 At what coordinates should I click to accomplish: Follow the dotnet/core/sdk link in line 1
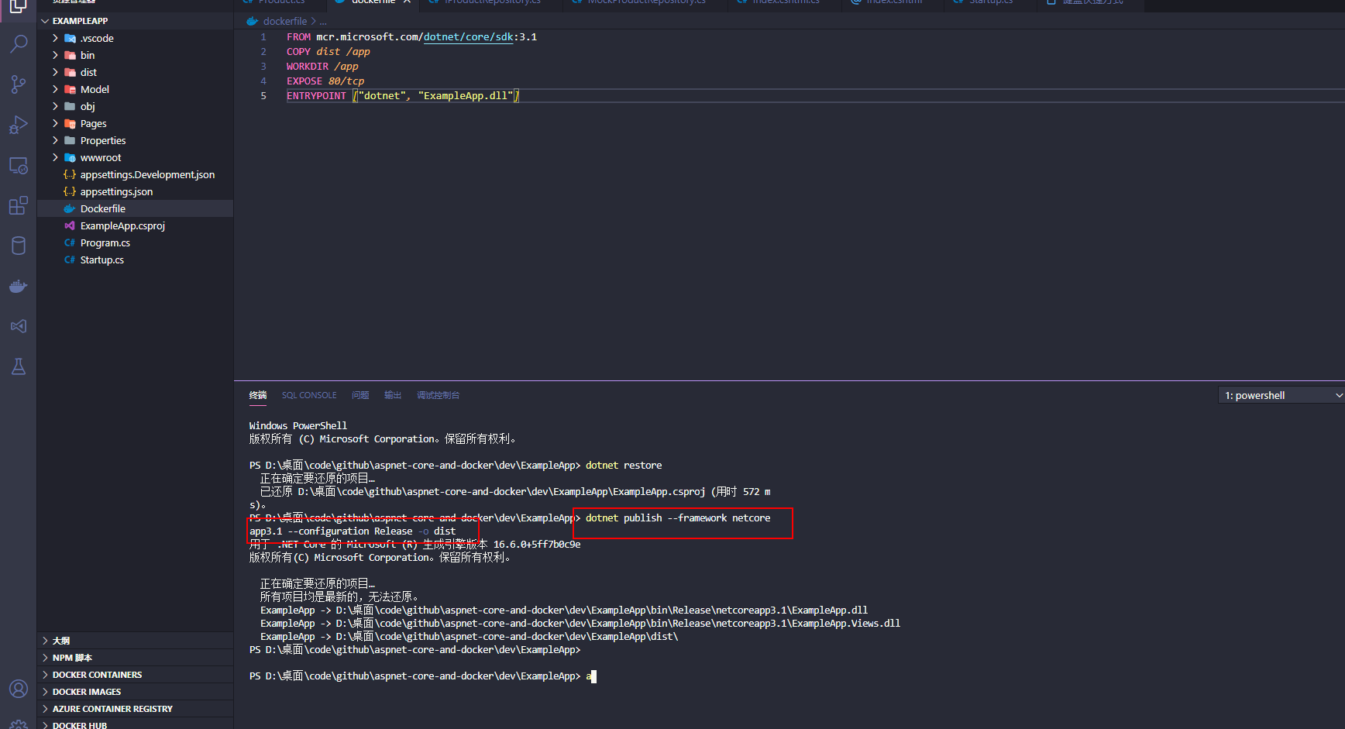pyautogui.click(x=468, y=36)
